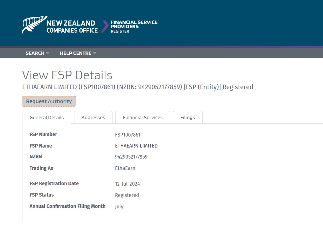Follow the ETHAEARN LIMITED link

pos(136,146)
